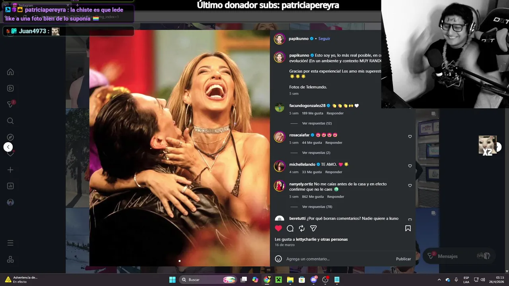509x286 pixels.
Task: Expand 'Ver respuestas (12)' under facundogonzalez28
Action: pos(317,123)
